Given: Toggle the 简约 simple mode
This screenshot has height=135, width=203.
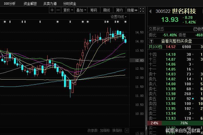Looking at the screenshot, I should pos(119,10).
